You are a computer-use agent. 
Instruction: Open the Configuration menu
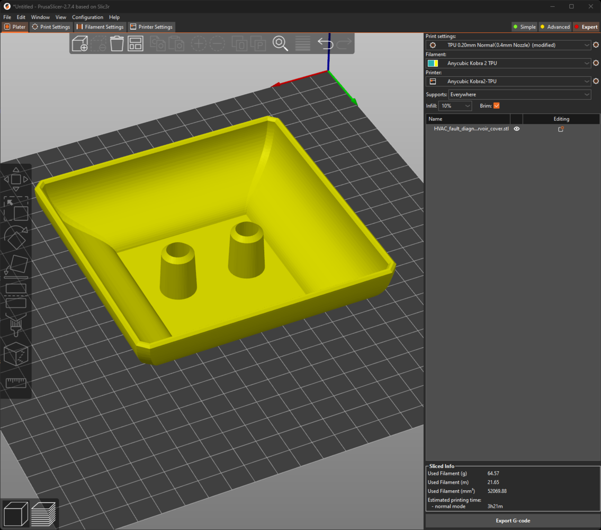(x=87, y=17)
